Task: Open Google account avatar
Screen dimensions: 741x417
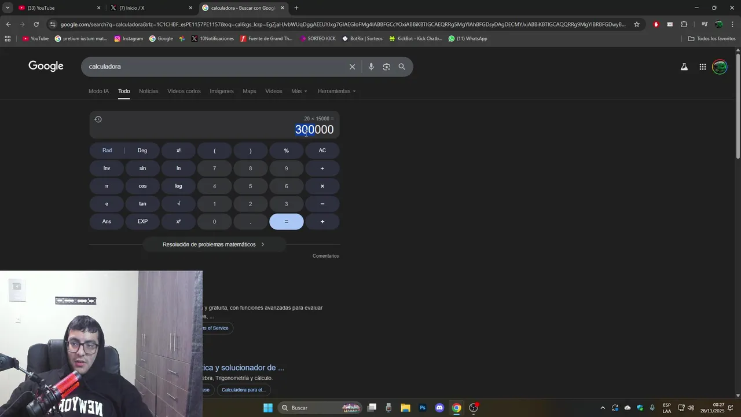Action: (x=720, y=67)
